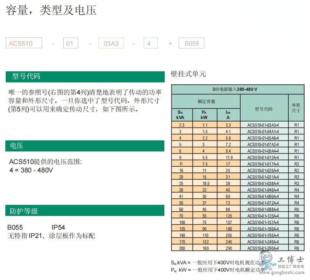Select the 03A3 code segment
This screenshot has width=310, height=280.
(x=111, y=43)
